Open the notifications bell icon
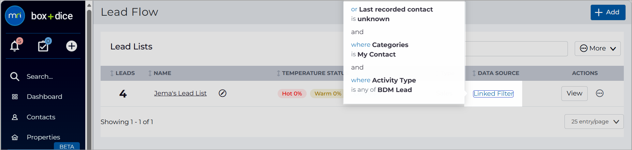This screenshot has height=150, width=632. click(x=15, y=46)
